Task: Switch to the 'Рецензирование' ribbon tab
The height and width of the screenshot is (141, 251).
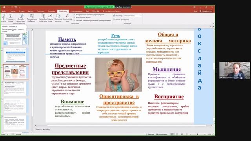Action: coord(76,11)
